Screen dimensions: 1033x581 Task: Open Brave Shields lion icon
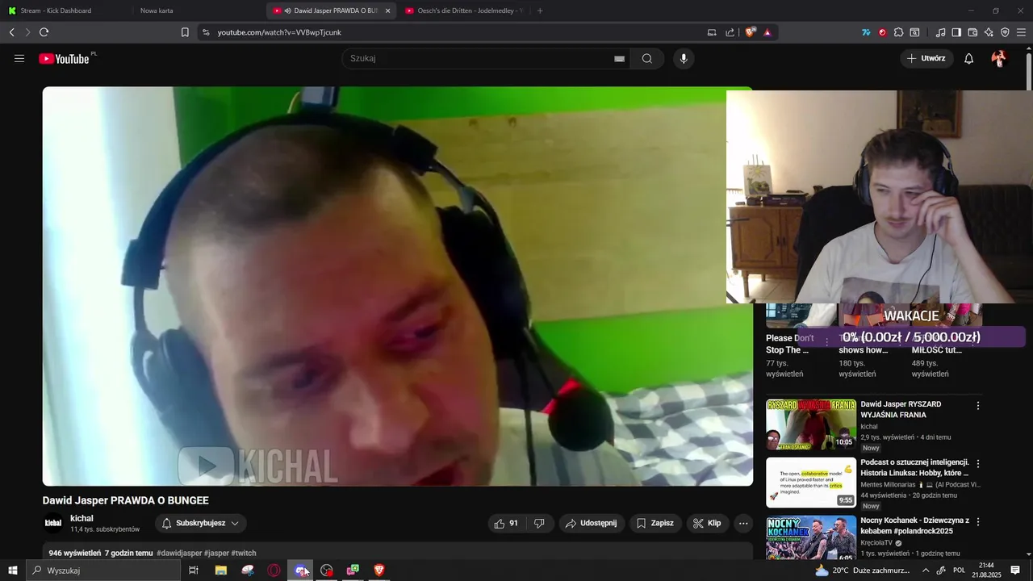point(751,32)
